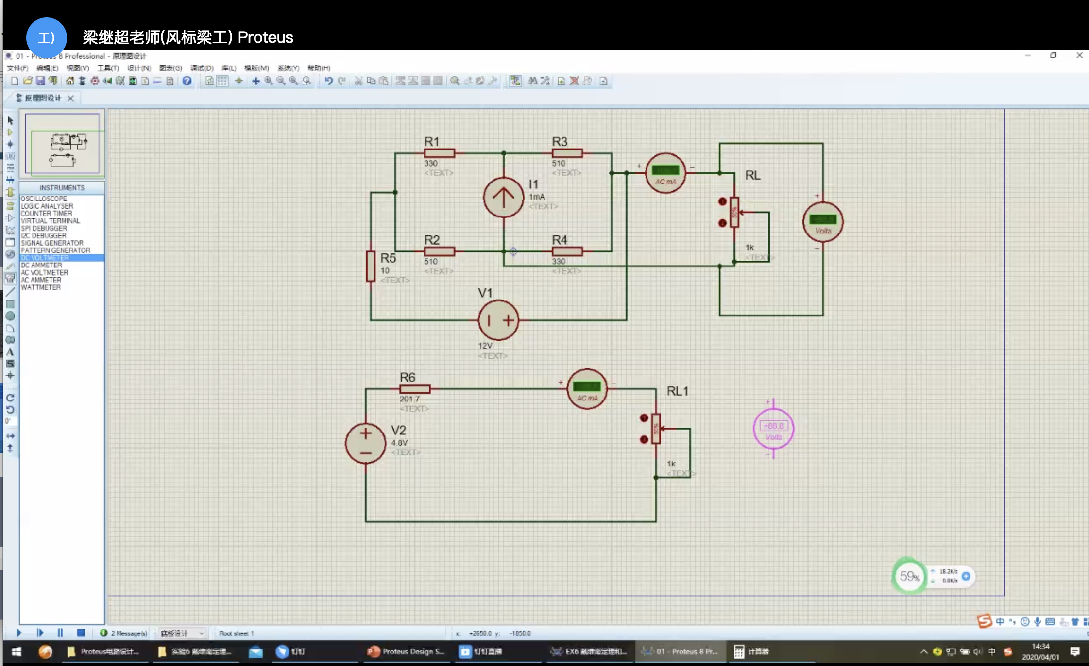The width and height of the screenshot is (1089, 666).
Task: Select LOGIC ANALYSER in instruments list
Action: point(47,206)
